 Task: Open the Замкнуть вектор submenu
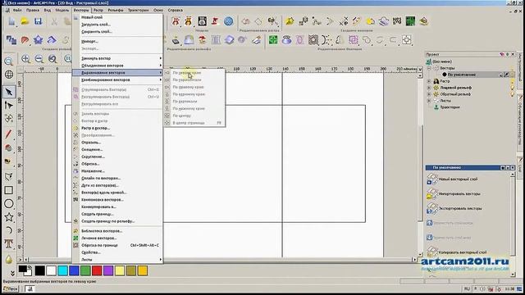click(117, 58)
